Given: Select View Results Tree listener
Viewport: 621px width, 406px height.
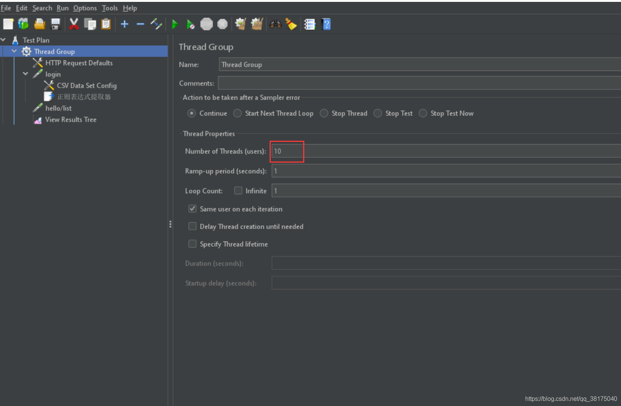Looking at the screenshot, I should [71, 119].
